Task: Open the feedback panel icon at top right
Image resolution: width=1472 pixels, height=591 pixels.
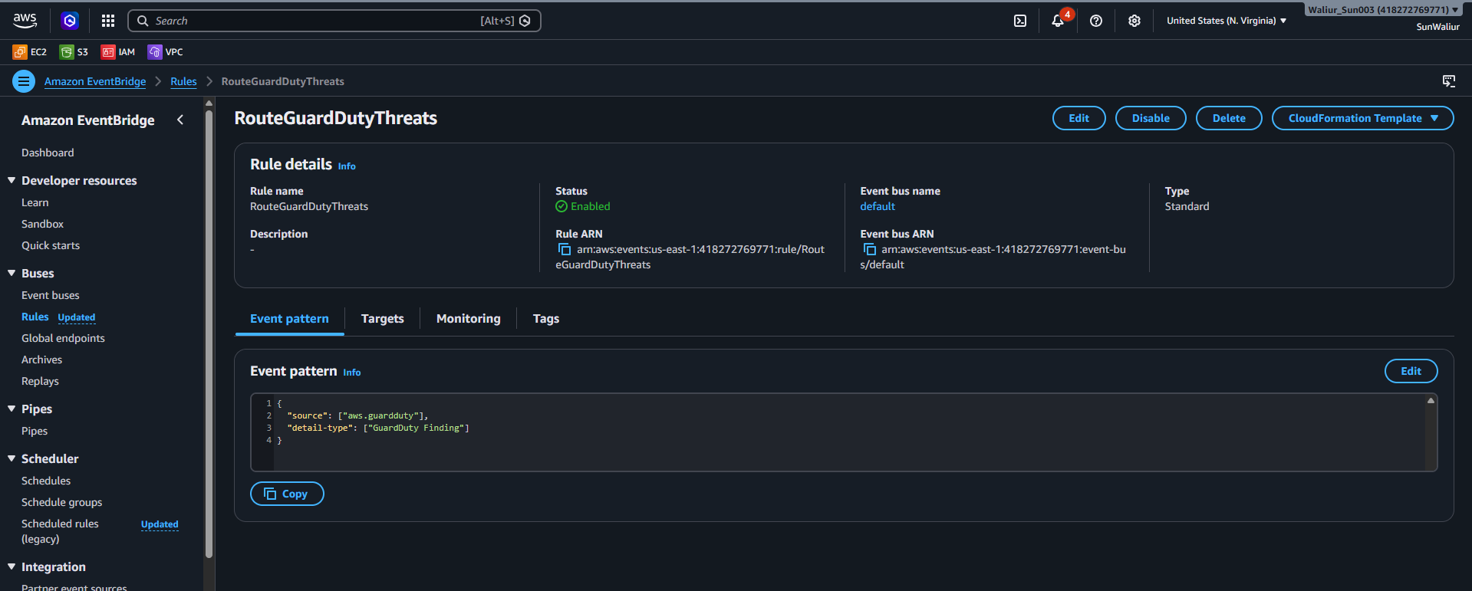Action: tap(1449, 81)
